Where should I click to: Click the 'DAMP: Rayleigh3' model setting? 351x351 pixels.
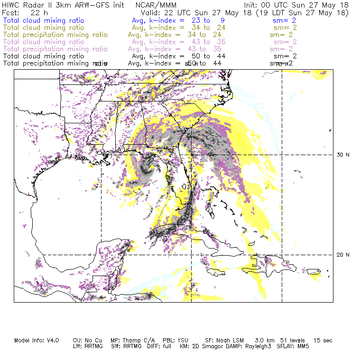point(248,346)
